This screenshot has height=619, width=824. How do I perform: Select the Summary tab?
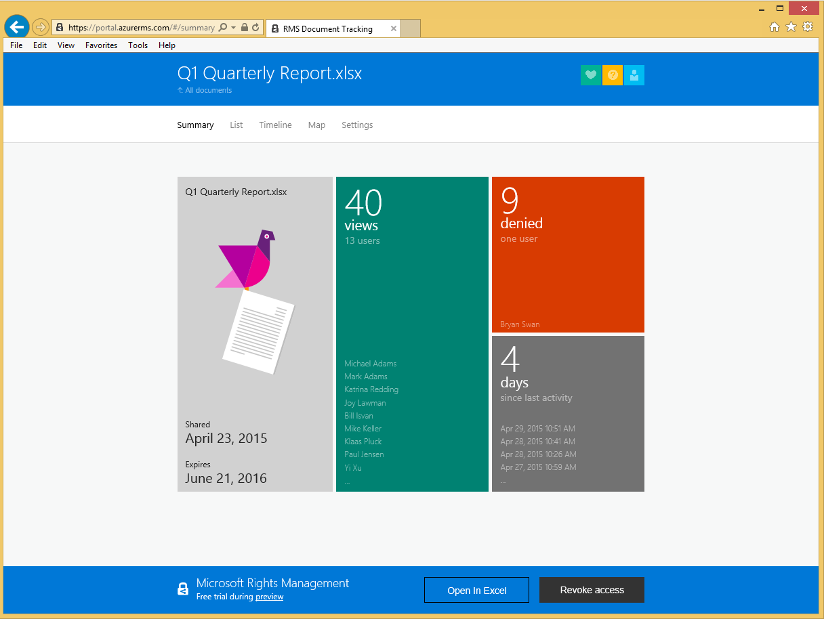195,125
